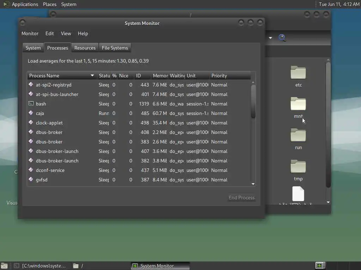
Task: Click the caja process icon
Action: click(31, 113)
